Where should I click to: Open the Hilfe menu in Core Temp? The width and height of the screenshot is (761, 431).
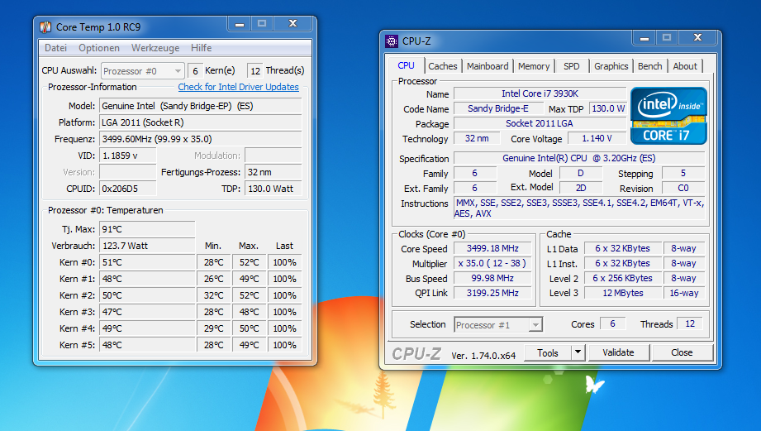tap(201, 48)
